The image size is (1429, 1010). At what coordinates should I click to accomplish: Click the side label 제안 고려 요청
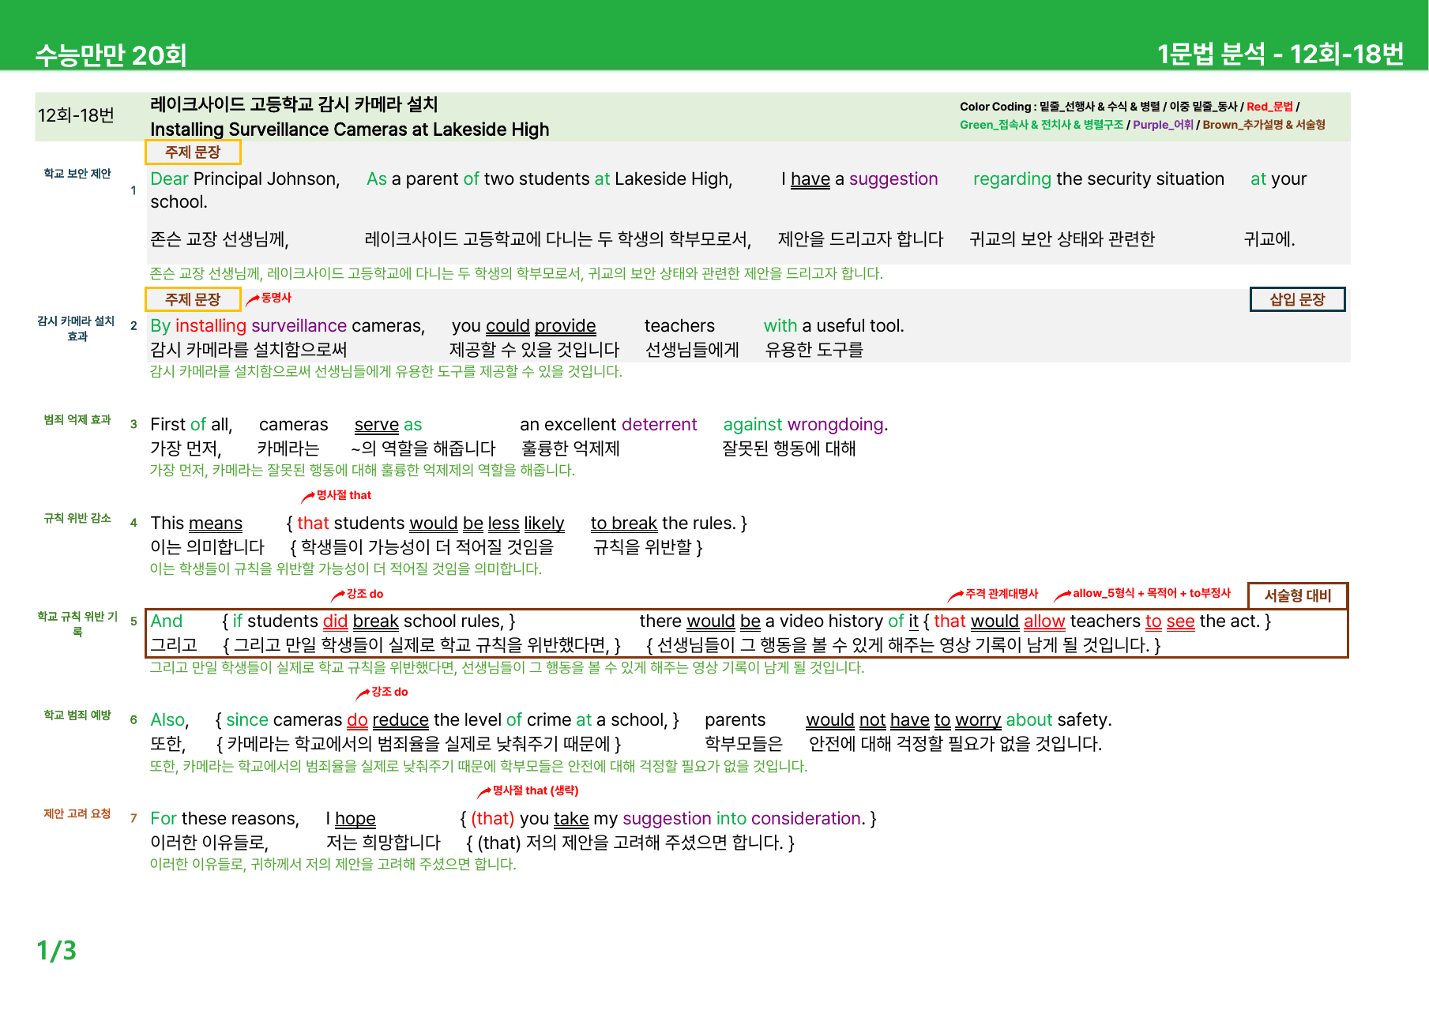[77, 814]
